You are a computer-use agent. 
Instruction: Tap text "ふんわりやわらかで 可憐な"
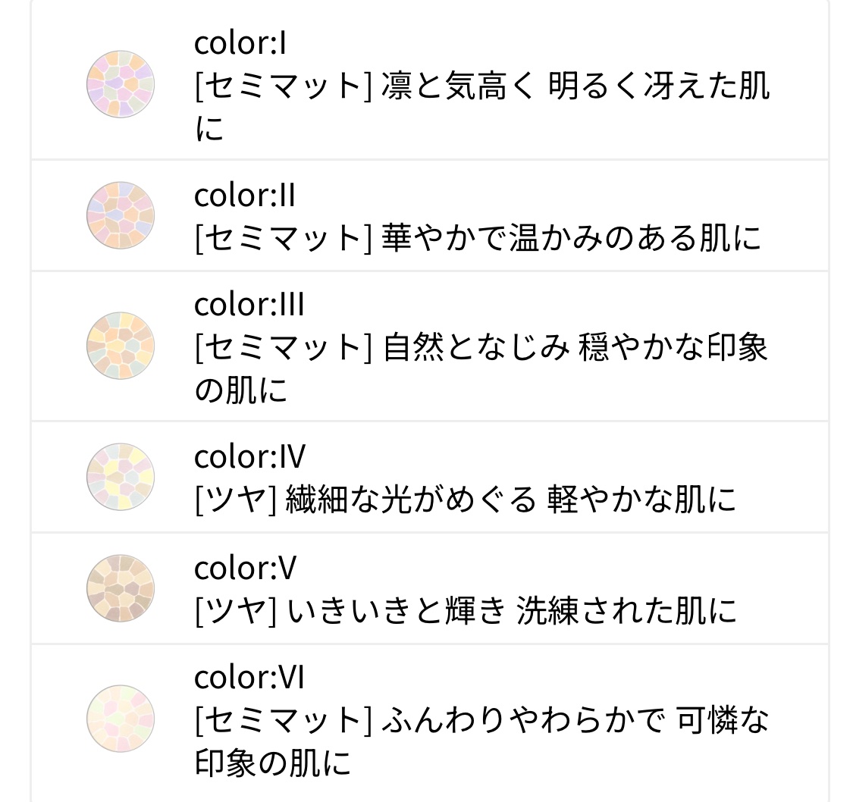575,720
